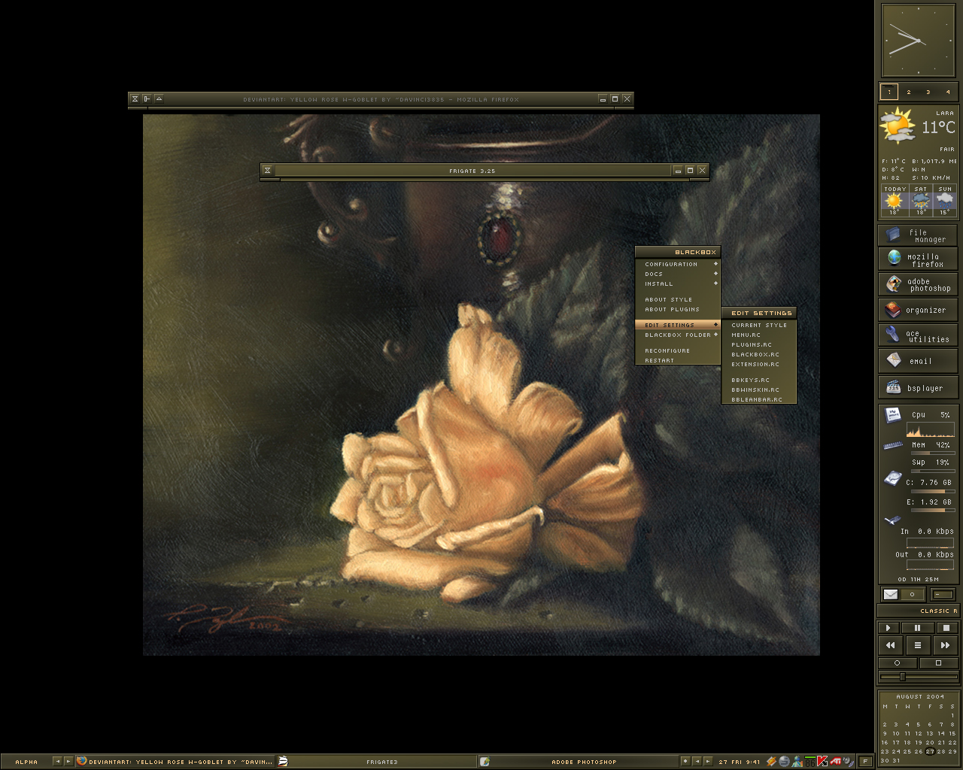This screenshot has width=963, height=770.
Task: Skip to the previous track
Action: coord(891,645)
